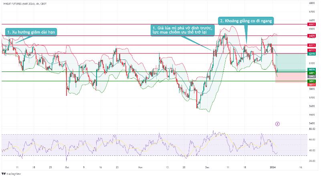Select the 'Khoảng giằng co đi ngang' callout
Screen dimensions: 321x177
(246, 21)
